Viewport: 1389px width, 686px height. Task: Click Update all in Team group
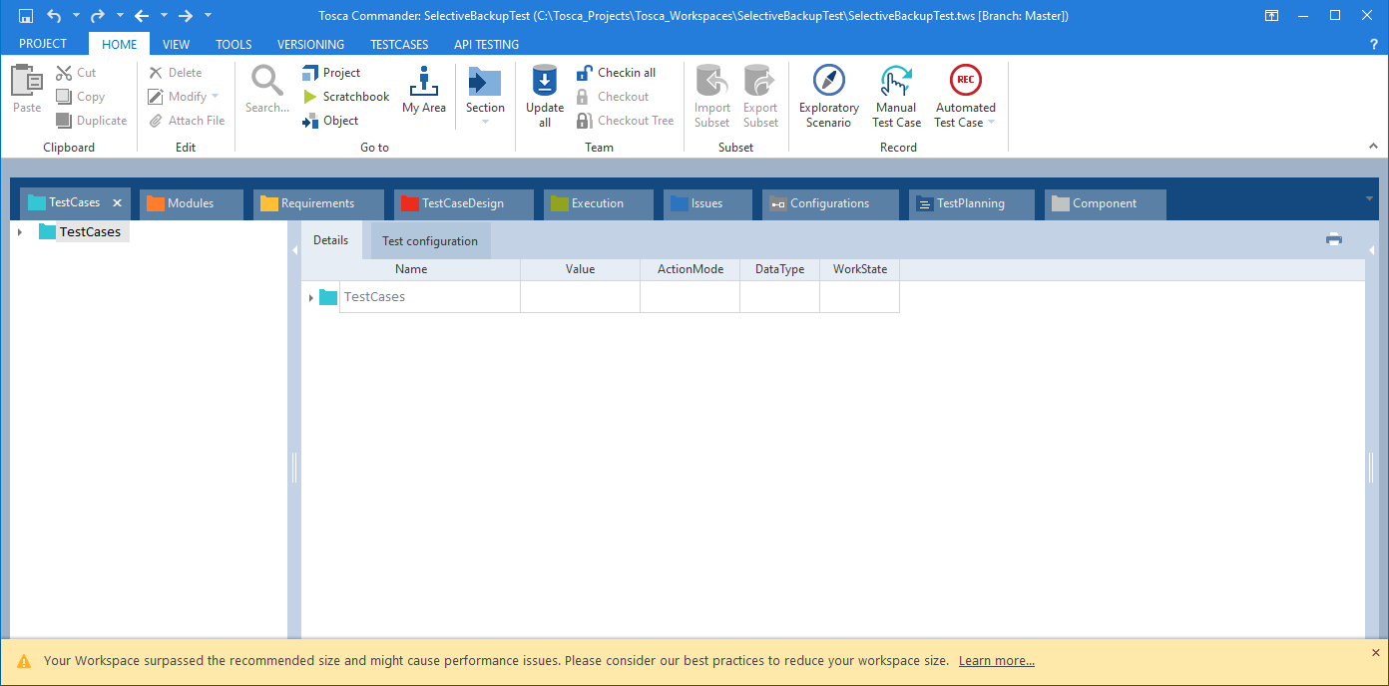click(545, 97)
